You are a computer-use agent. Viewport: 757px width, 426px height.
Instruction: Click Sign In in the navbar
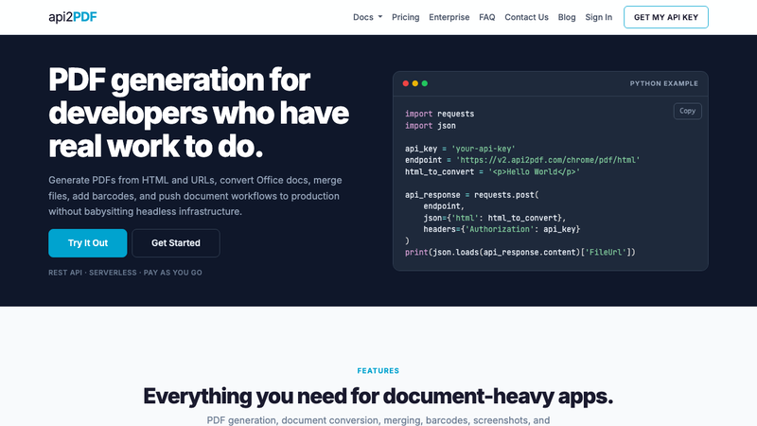pyautogui.click(x=599, y=17)
